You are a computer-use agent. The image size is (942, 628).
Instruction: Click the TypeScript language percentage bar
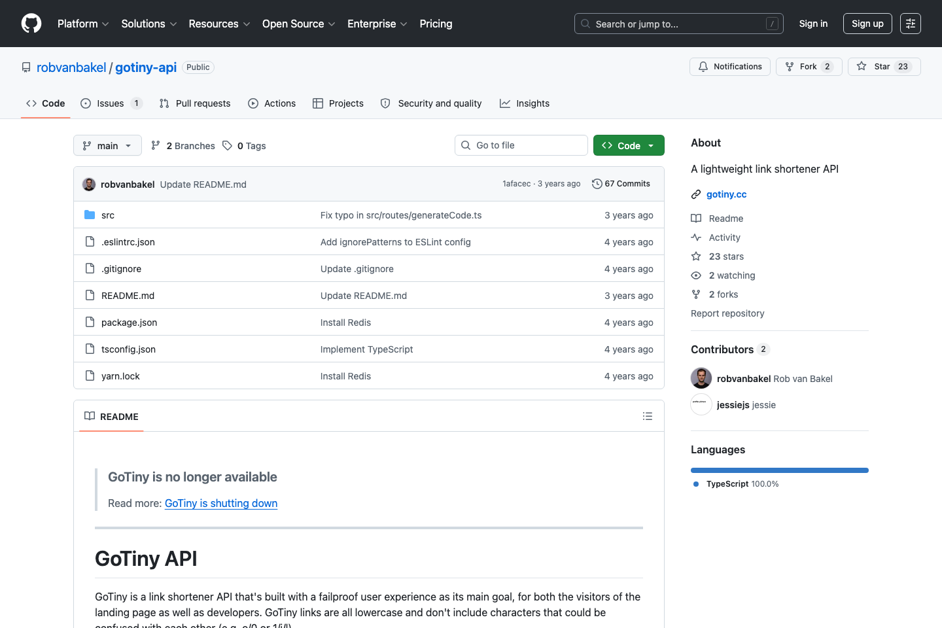tap(779, 470)
